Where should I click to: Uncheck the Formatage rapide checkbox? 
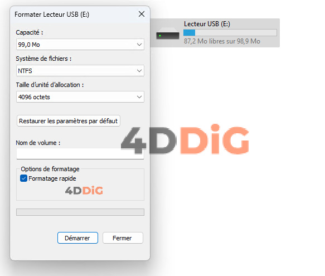[x=23, y=178]
